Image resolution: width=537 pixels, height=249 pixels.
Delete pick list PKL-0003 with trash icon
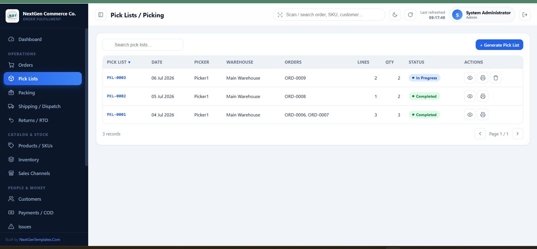[496, 78]
